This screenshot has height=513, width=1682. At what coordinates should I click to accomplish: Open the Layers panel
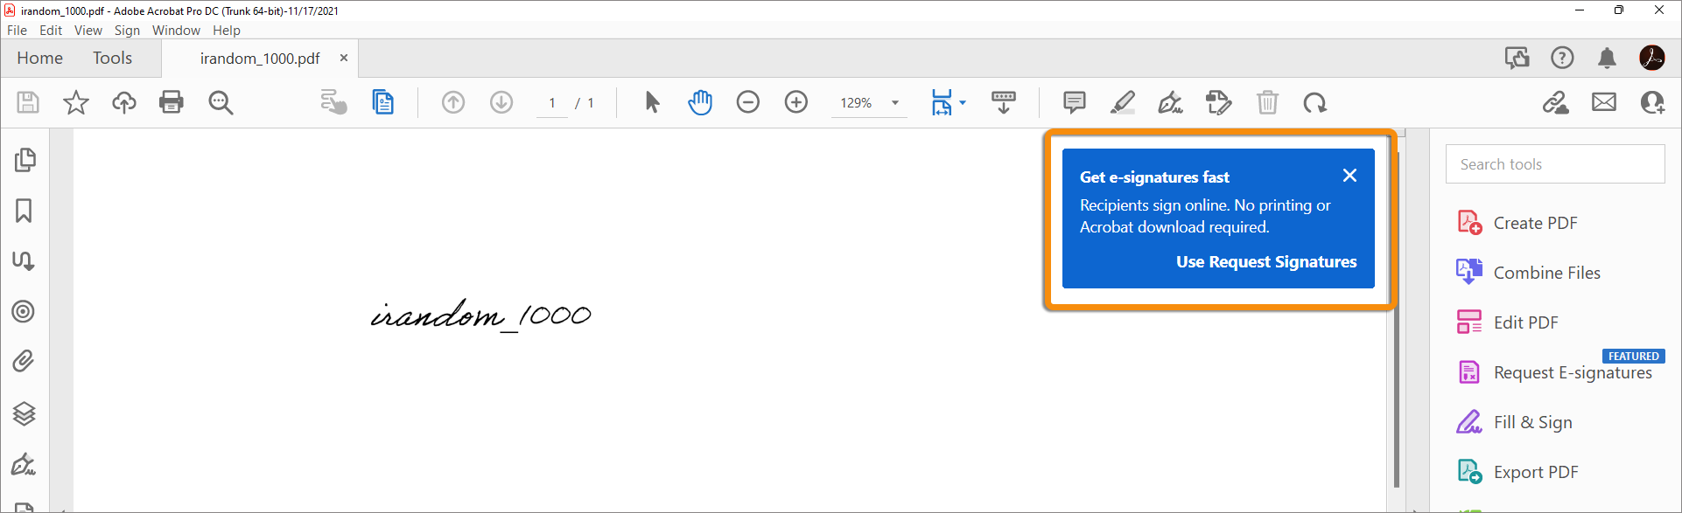coord(25,413)
